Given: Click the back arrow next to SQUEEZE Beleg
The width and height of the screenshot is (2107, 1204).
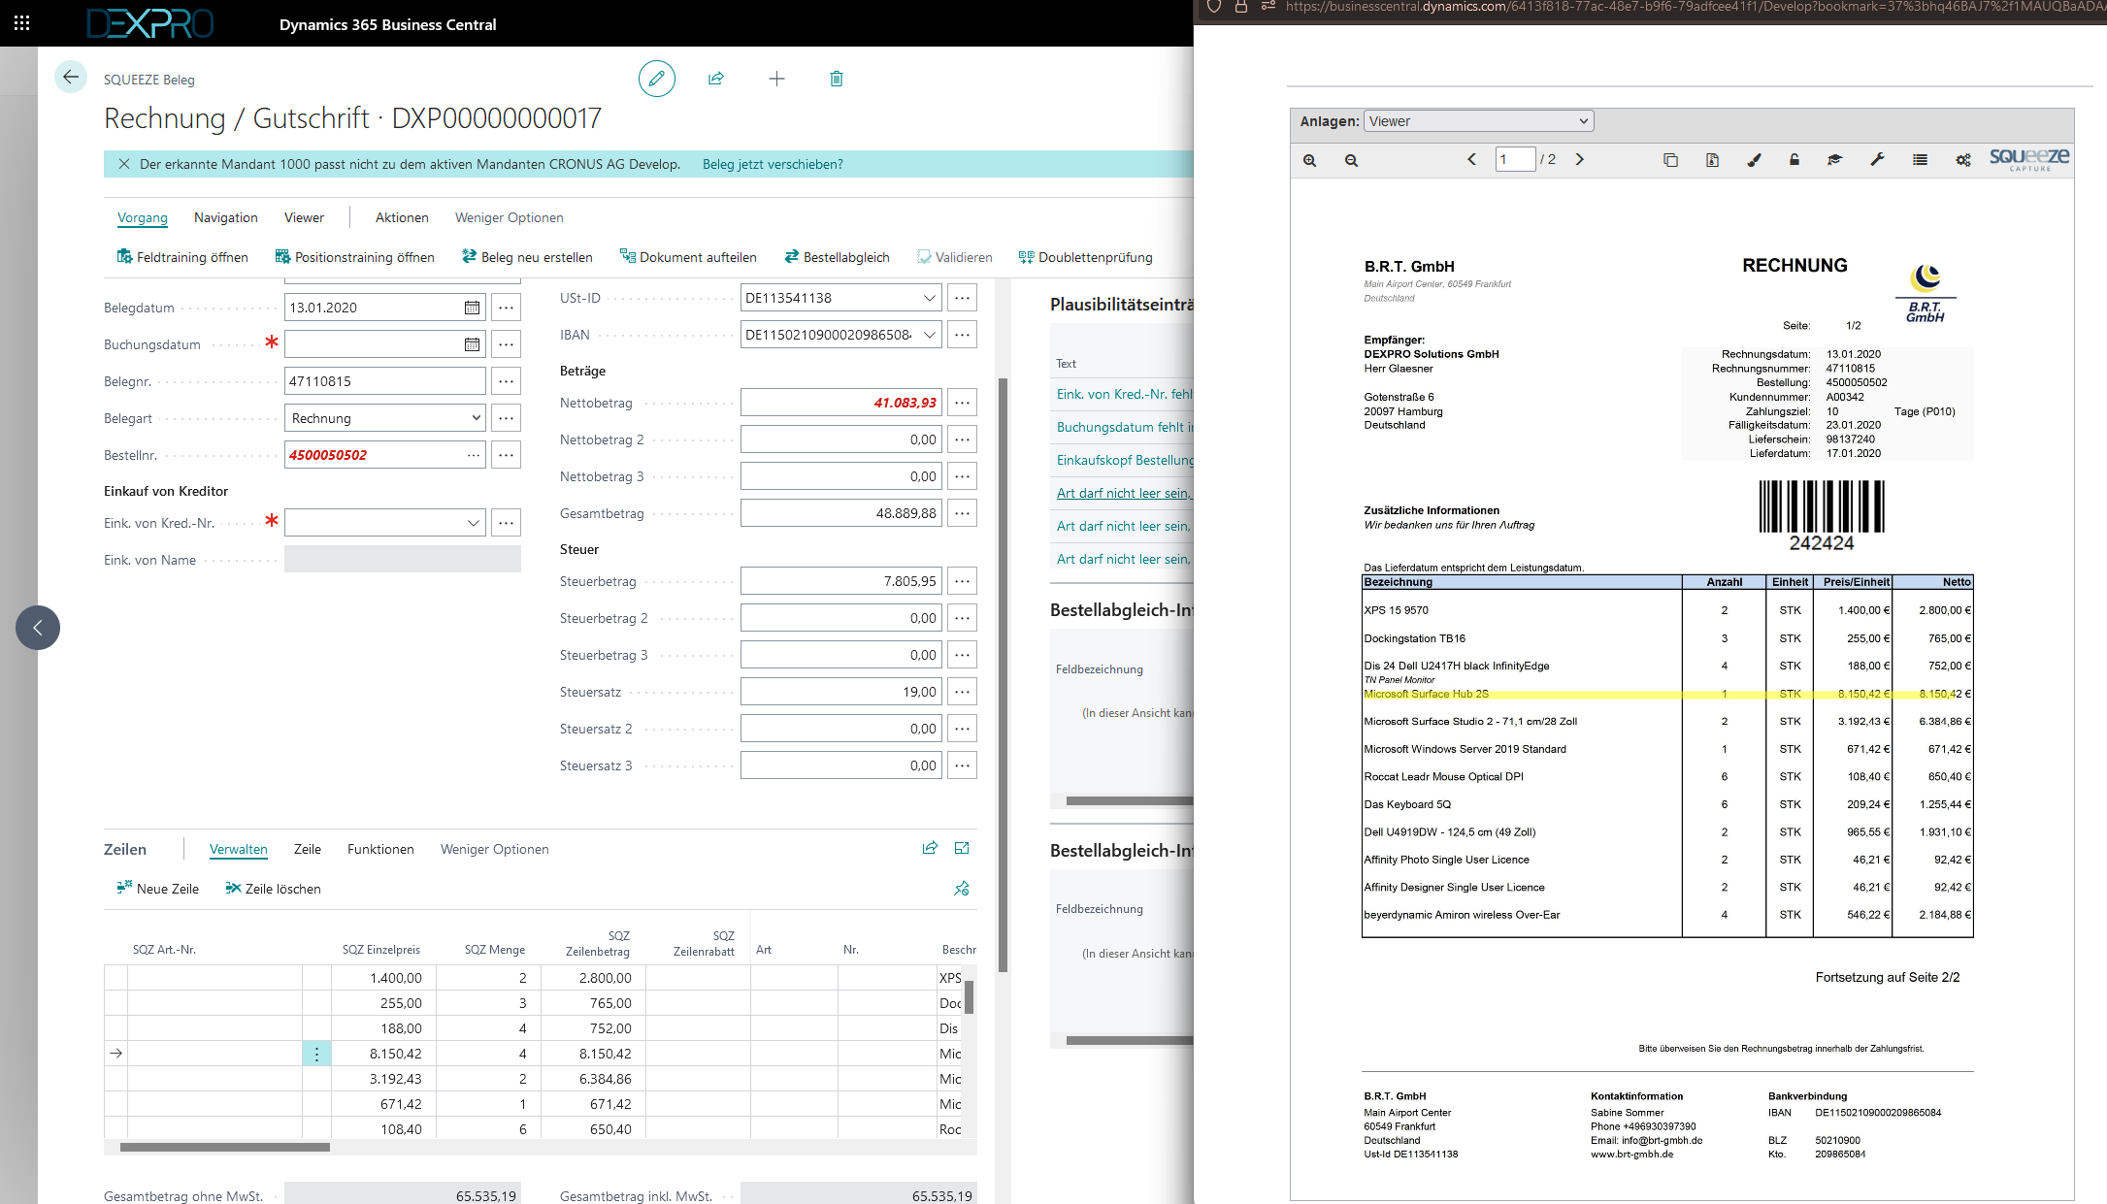Looking at the screenshot, I should coord(71,78).
